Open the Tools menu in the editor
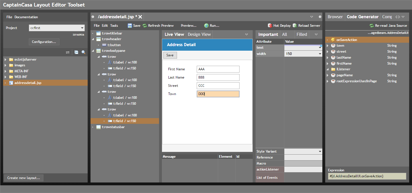This screenshot has height=193, width=412. (114, 26)
